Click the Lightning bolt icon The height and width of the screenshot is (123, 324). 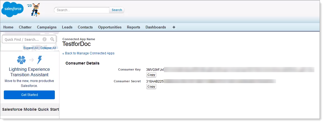pyautogui.click(x=39, y=60)
